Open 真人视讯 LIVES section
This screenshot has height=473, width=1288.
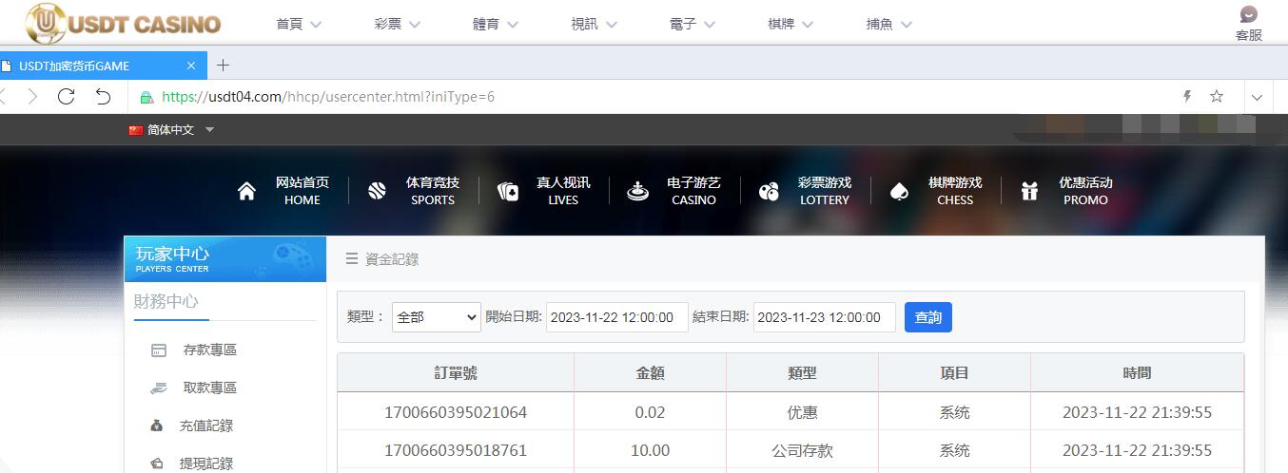click(563, 191)
